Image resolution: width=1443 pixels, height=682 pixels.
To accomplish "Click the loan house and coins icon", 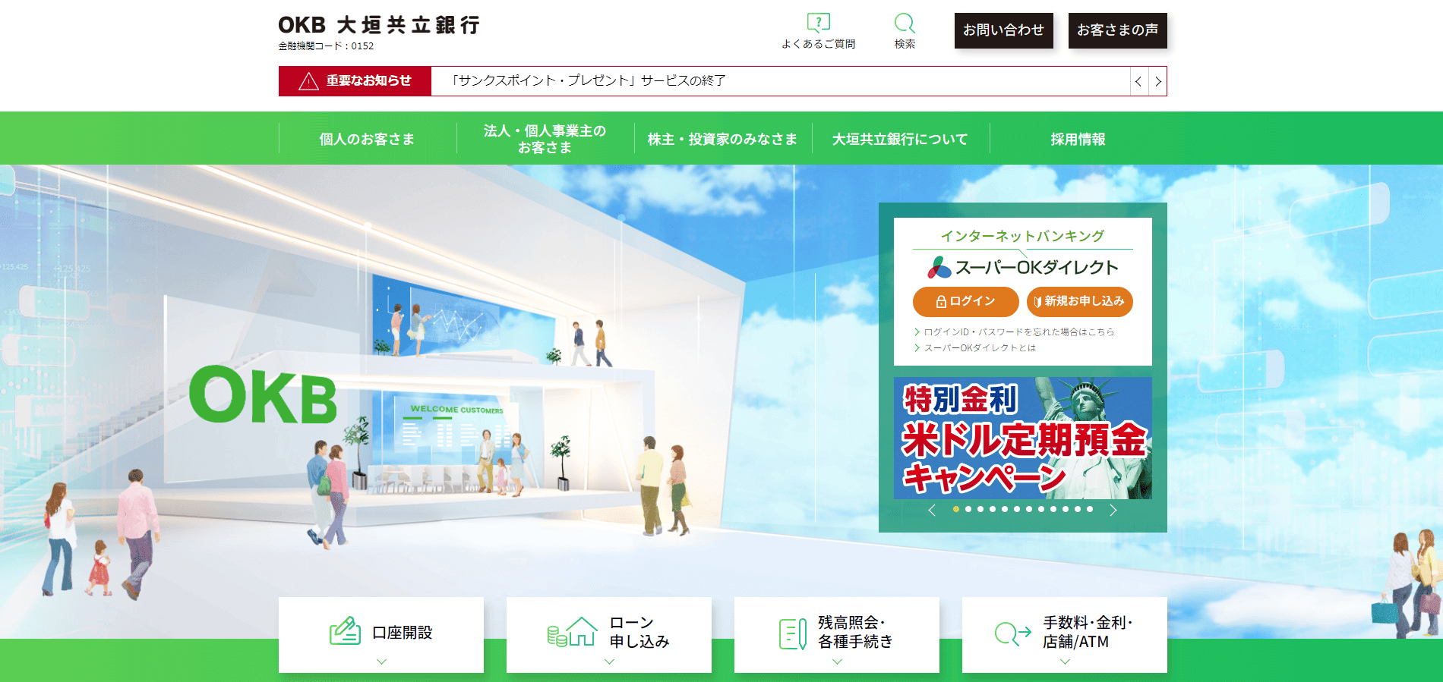I will (572, 631).
